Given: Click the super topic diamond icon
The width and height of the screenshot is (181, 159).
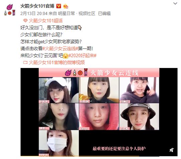Looking at the screenshot, I should point(25,21).
